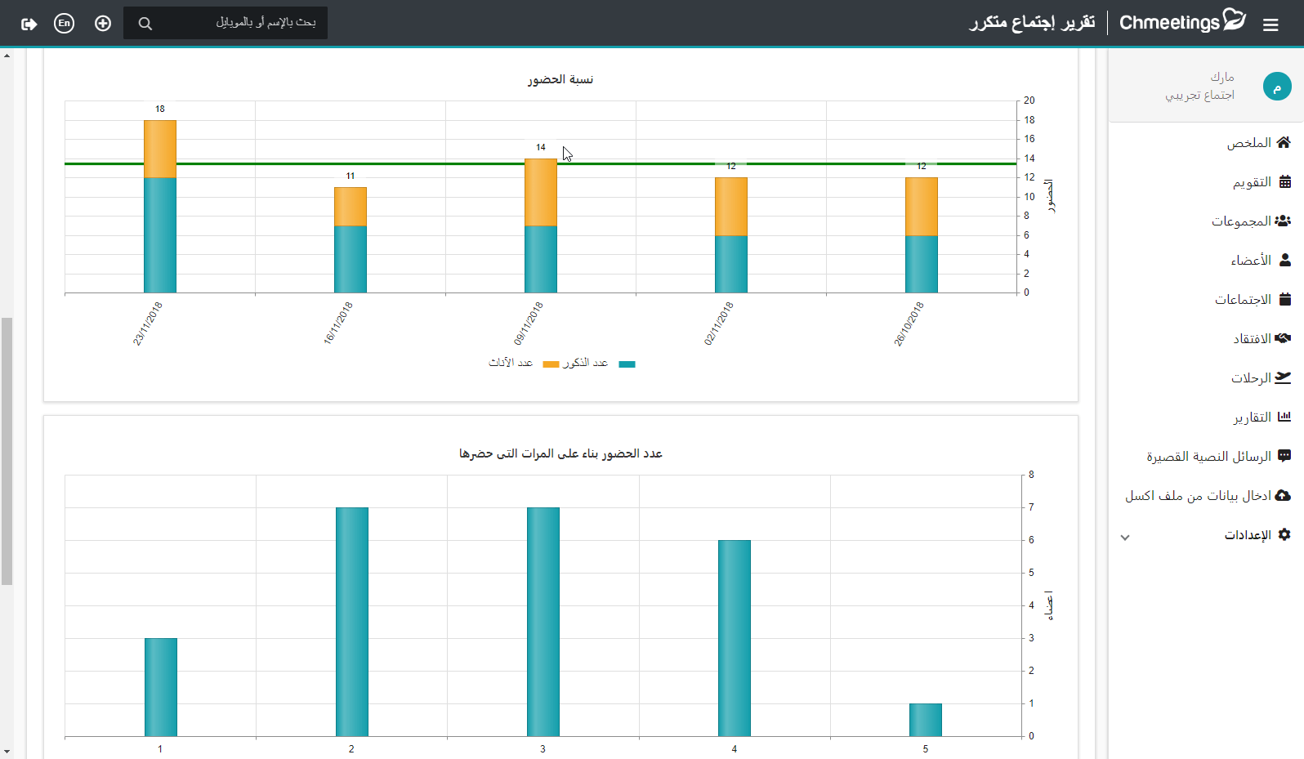Click the search magnifier icon

pyautogui.click(x=145, y=24)
